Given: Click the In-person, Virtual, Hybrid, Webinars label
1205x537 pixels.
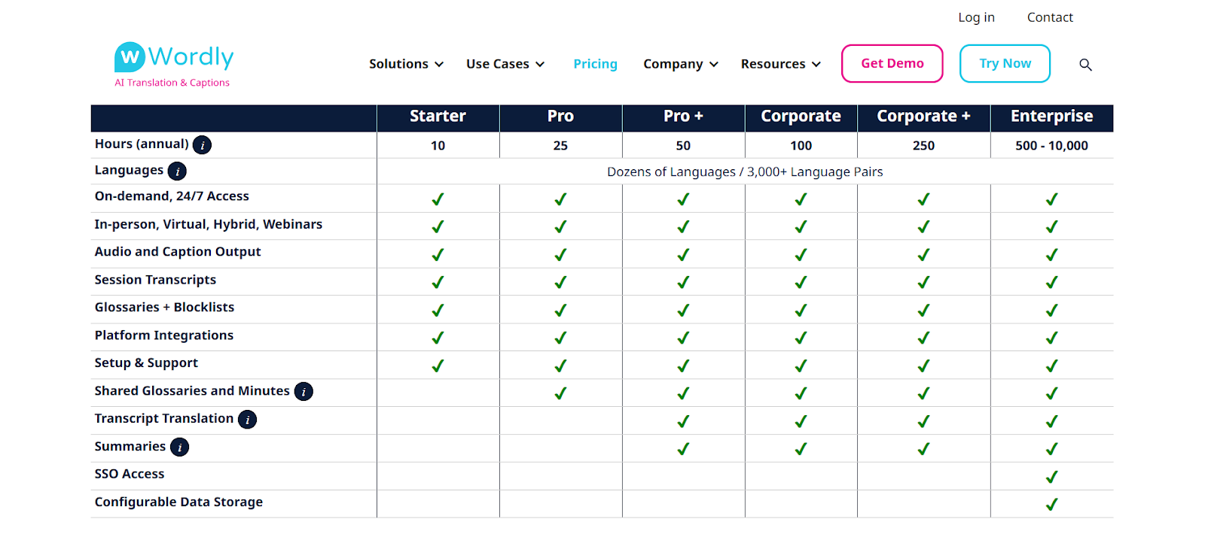Looking at the screenshot, I should point(209,224).
